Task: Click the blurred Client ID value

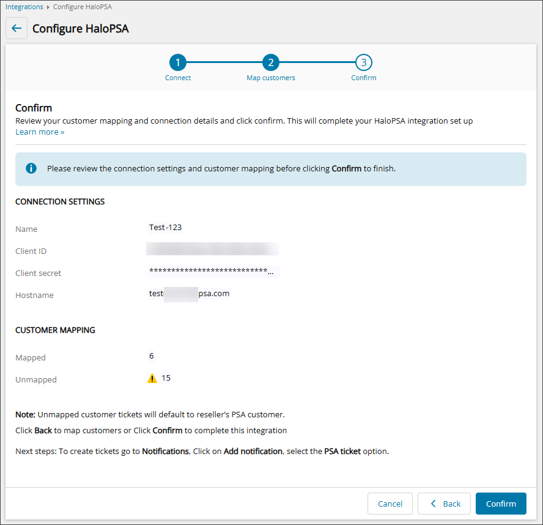Action: 212,249
